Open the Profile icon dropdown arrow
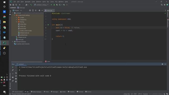The height and width of the screenshot is (95, 169). pyautogui.click(x=62, y=5)
